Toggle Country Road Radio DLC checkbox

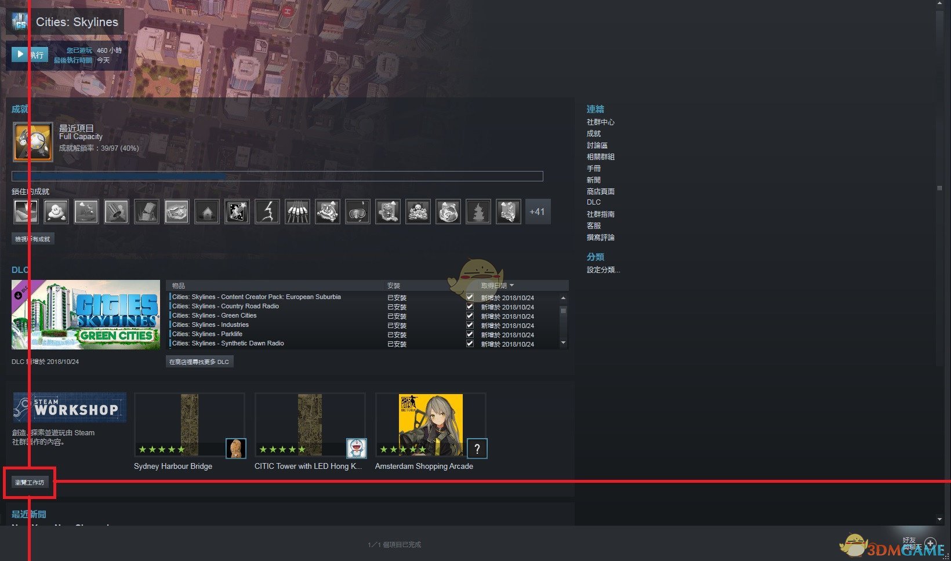[x=470, y=306]
